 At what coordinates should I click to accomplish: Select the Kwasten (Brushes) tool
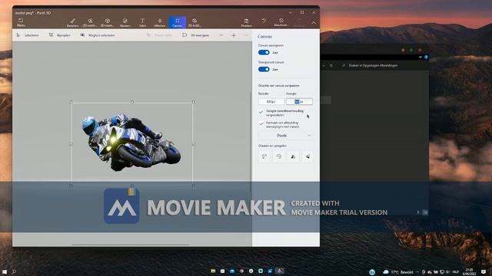72,22
